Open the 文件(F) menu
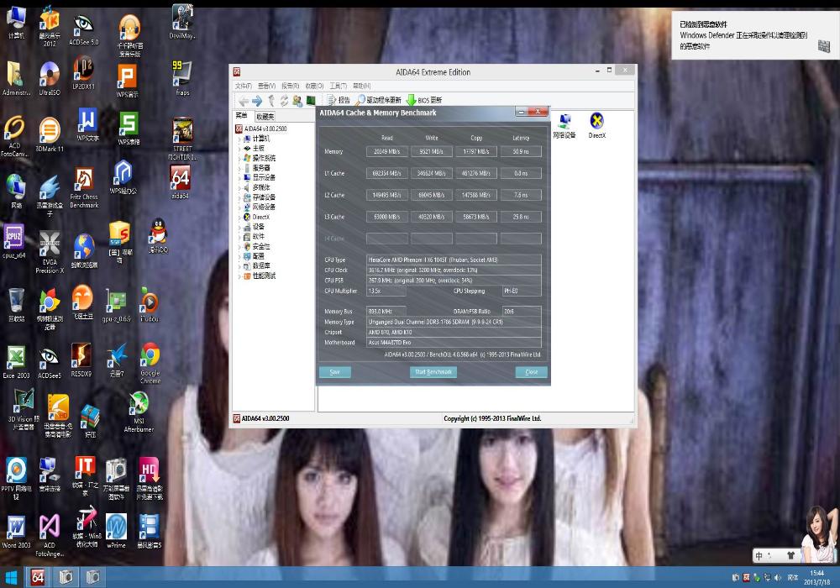Image resolution: width=840 pixels, height=588 pixels. [244, 86]
